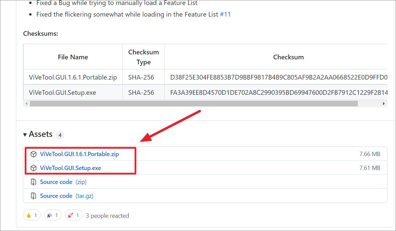The height and width of the screenshot is (231, 396).
Task: Toggle the party reaction on the release
Action: click(53, 215)
